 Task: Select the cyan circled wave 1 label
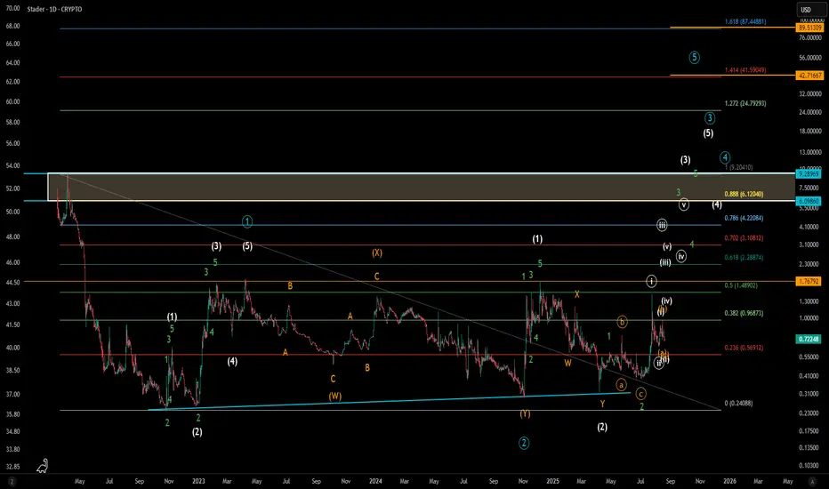[247, 221]
